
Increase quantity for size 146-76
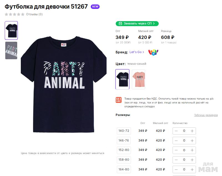(x=192, y=141)
